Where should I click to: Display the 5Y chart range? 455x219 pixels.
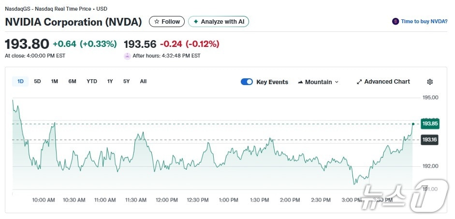(126, 81)
